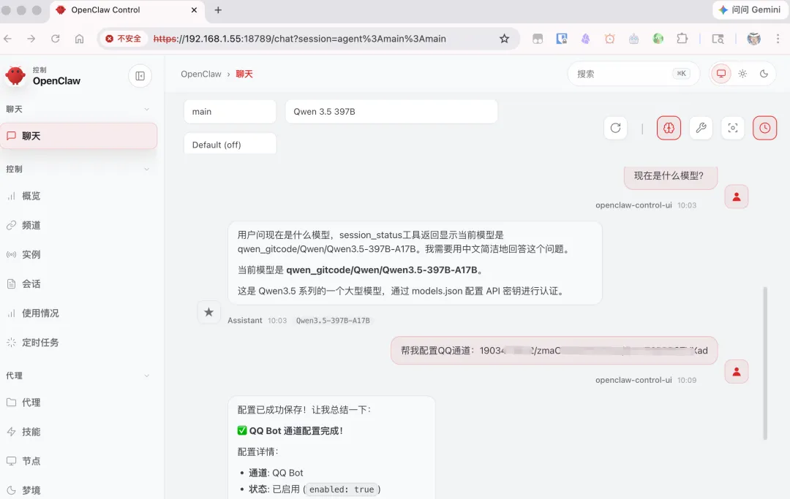
Task: Click the user avatar beside 现在是什么模型
Action: (736, 197)
